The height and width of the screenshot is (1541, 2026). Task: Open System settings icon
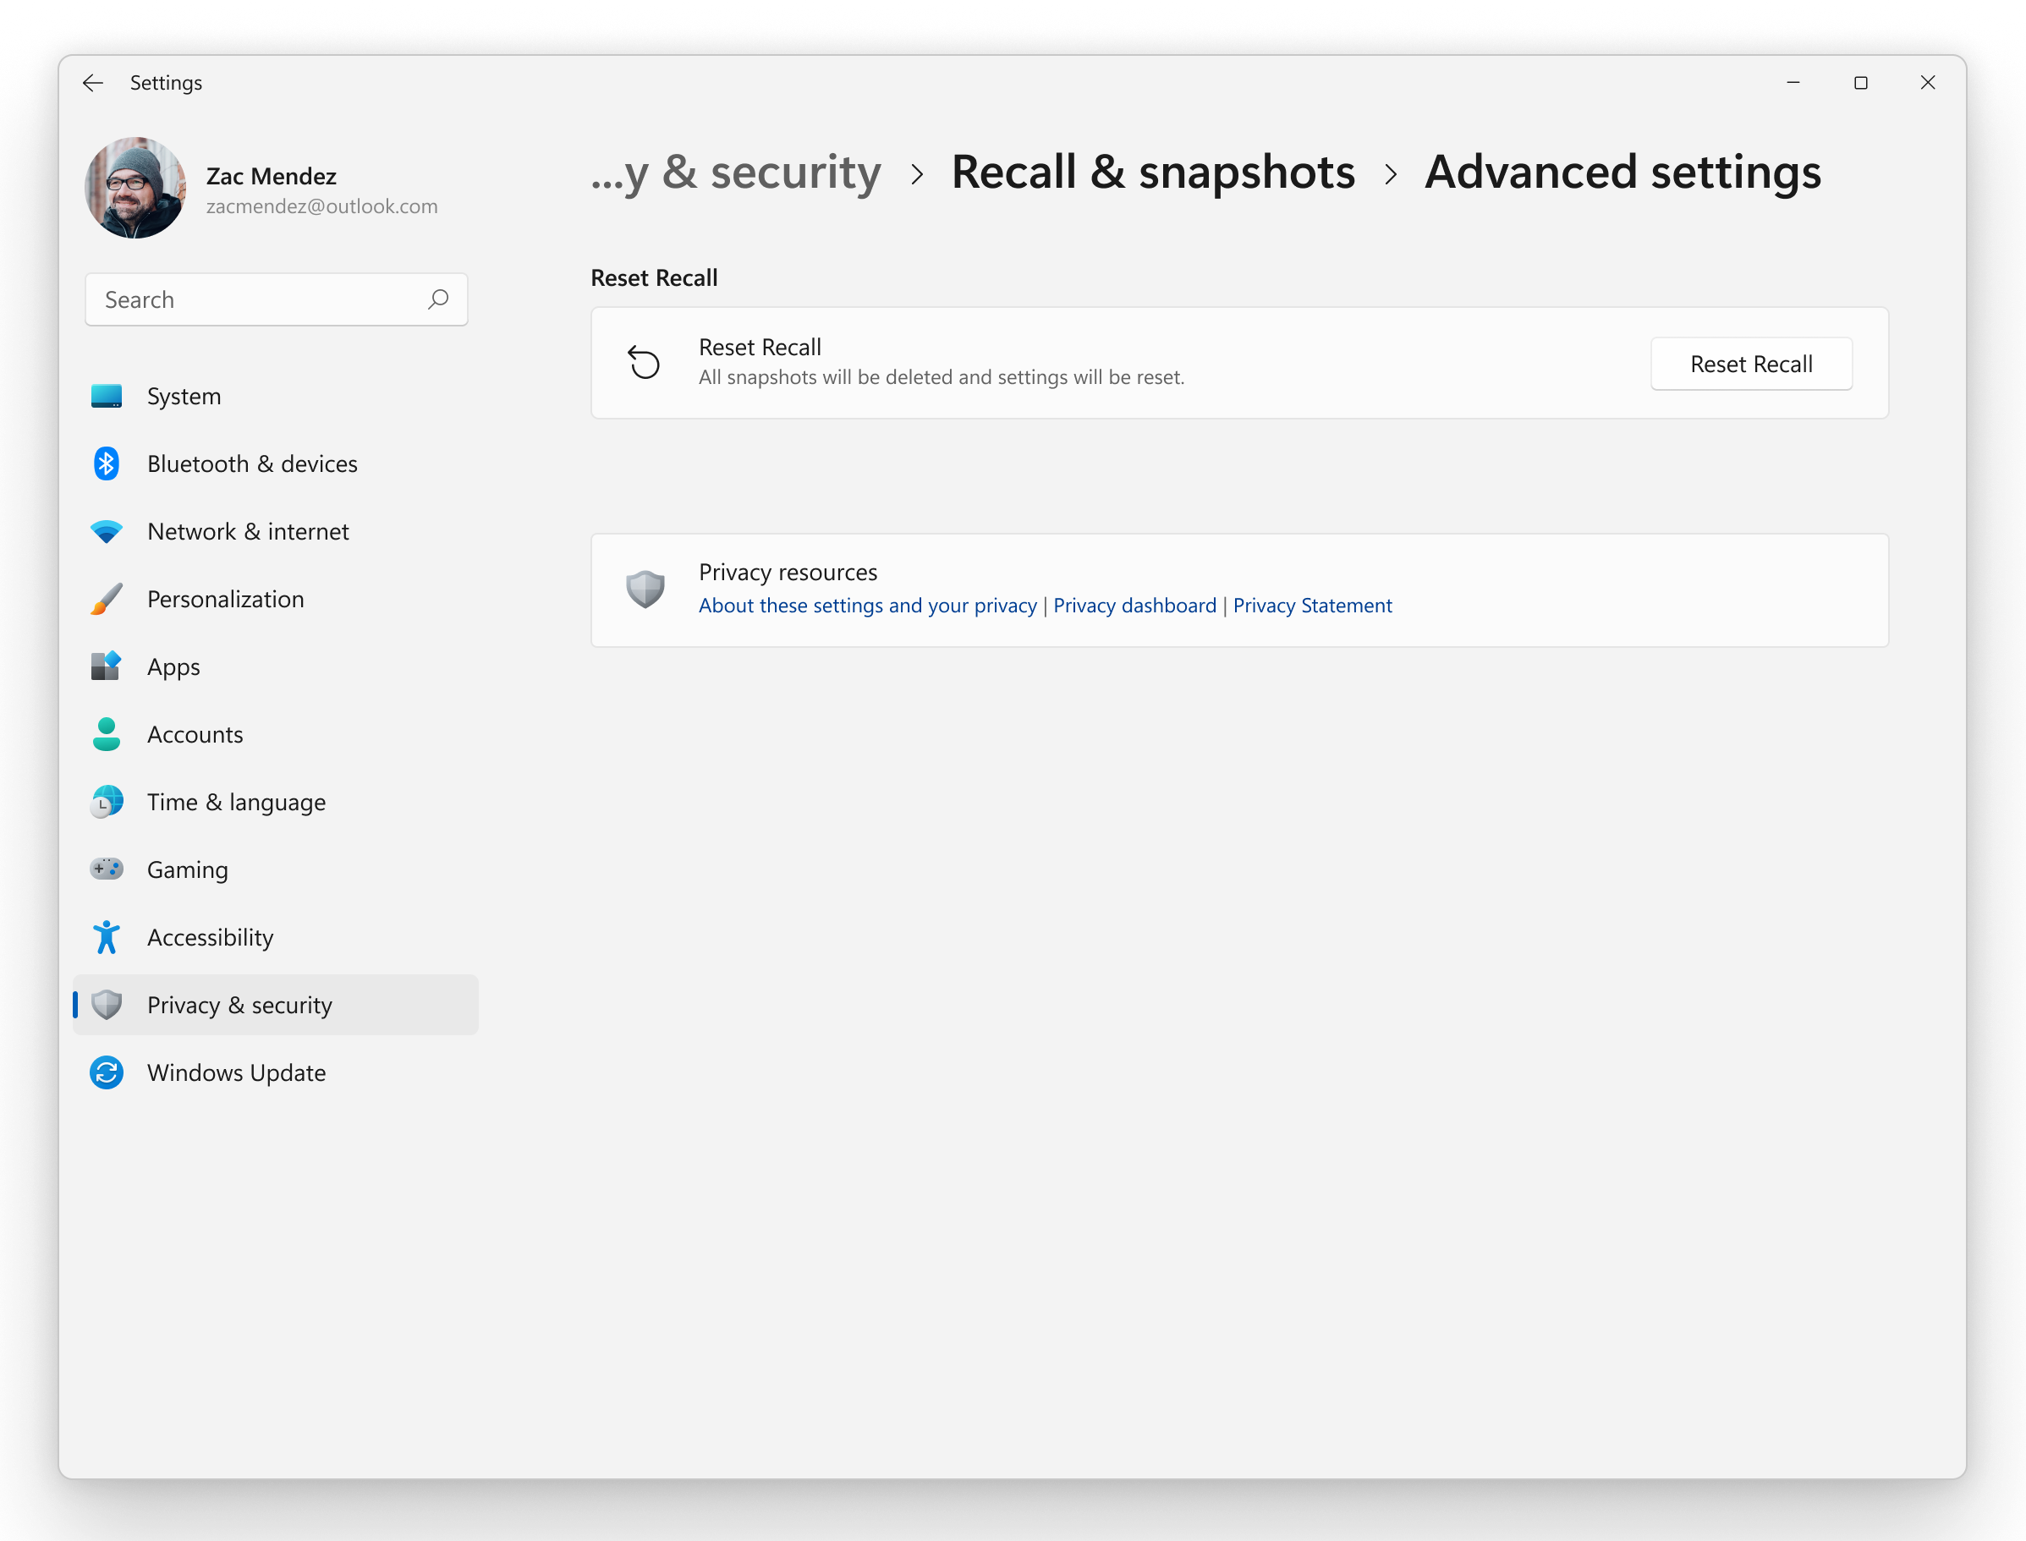[x=107, y=397]
